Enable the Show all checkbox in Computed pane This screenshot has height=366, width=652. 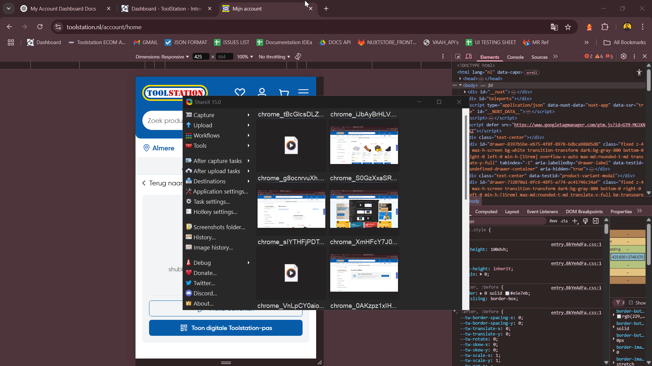(631, 303)
